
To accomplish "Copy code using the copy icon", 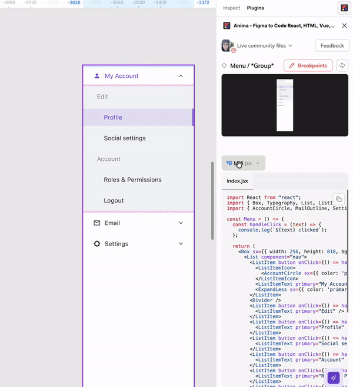I will point(338,199).
